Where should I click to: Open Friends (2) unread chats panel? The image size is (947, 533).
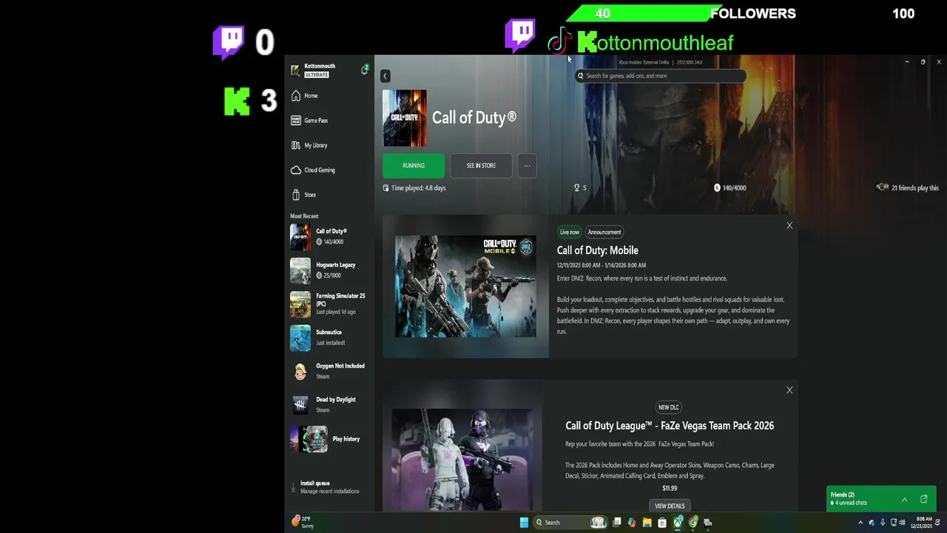[x=882, y=499]
